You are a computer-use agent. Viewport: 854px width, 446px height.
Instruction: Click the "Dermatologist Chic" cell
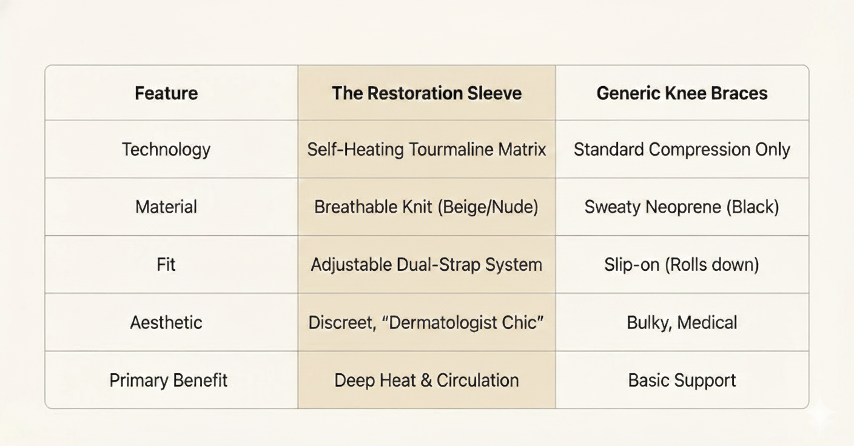pyautogui.click(x=426, y=322)
